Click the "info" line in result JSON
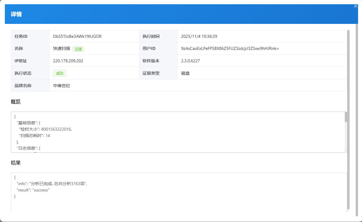This screenshot has height=222, width=362. point(52,184)
